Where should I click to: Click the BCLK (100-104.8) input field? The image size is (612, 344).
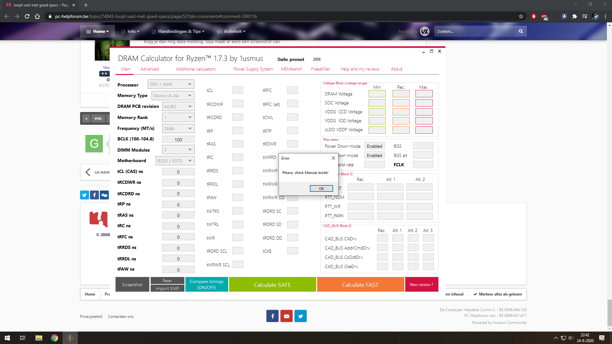click(x=178, y=139)
